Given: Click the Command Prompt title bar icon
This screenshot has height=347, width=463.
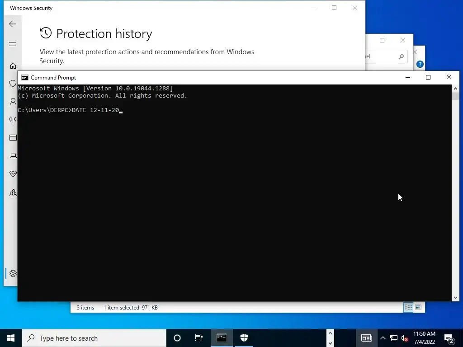Looking at the screenshot, I should point(25,78).
